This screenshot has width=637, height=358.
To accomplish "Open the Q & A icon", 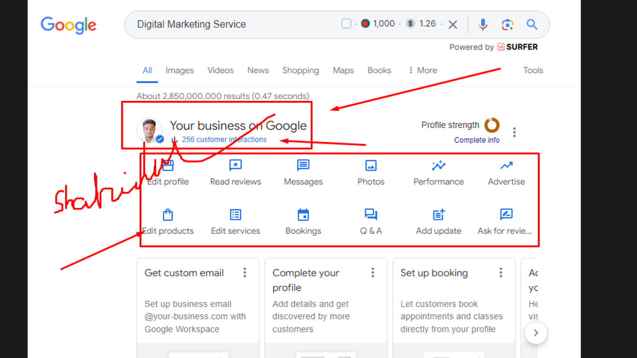I will (x=370, y=214).
